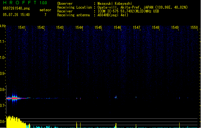201x128 pixels.
Task: Select the filename 0507261540.png
Action: coord(16,8)
